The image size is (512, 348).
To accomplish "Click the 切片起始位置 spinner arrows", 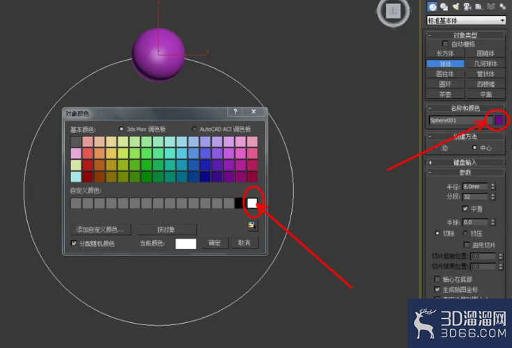I will coord(501,256).
